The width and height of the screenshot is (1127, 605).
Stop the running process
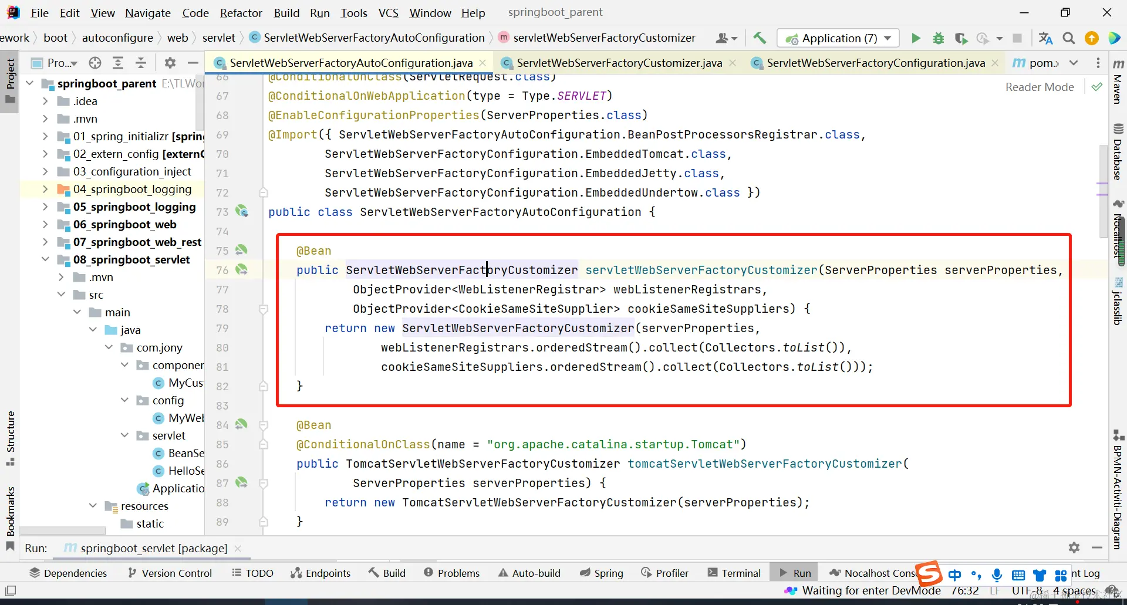tap(1017, 38)
